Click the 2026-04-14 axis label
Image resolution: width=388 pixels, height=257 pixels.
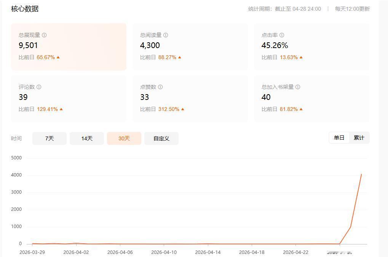click(x=208, y=252)
